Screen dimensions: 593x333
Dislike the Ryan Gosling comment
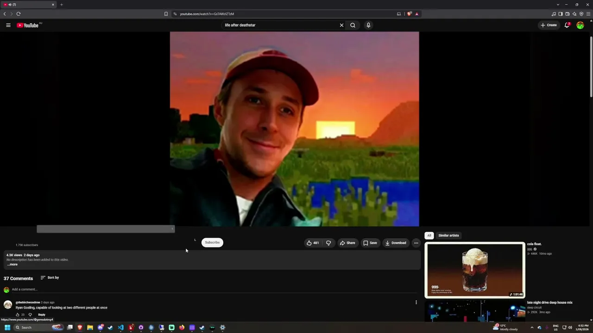point(30,314)
